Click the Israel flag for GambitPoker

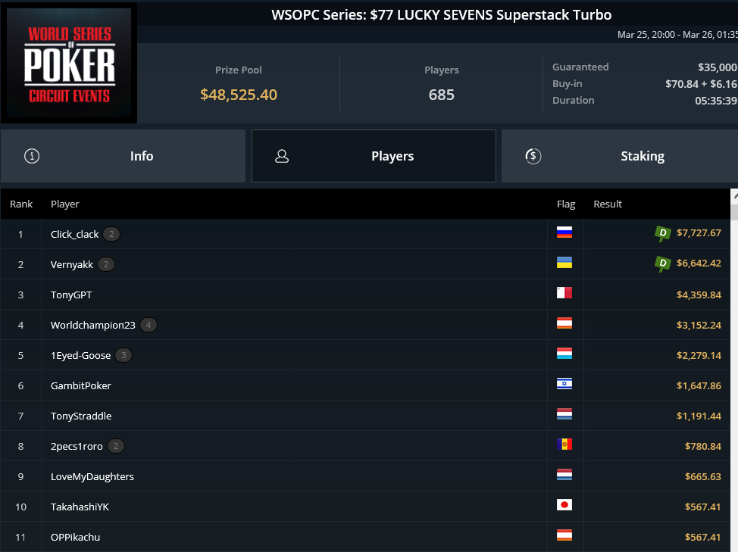pyautogui.click(x=564, y=384)
